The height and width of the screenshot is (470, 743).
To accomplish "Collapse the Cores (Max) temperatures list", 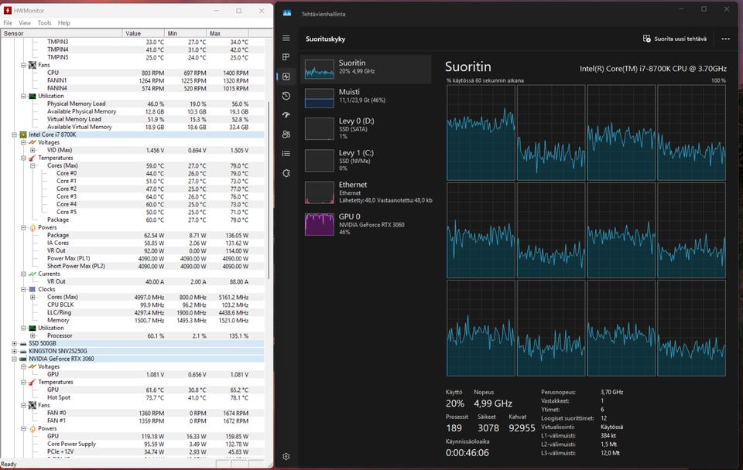I will [33, 165].
